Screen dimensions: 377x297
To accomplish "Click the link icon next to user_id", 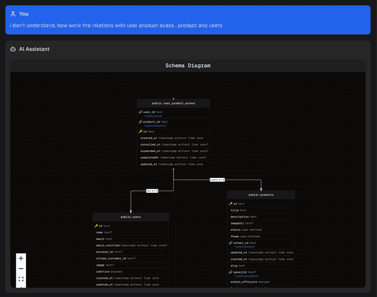I will coord(140,112).
